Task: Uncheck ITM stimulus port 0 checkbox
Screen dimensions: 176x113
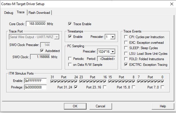Action: [162, 81]
